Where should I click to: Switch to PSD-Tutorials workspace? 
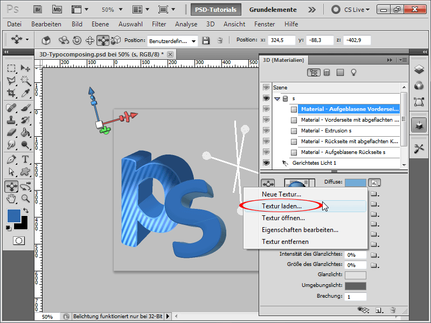click(216, 10)
